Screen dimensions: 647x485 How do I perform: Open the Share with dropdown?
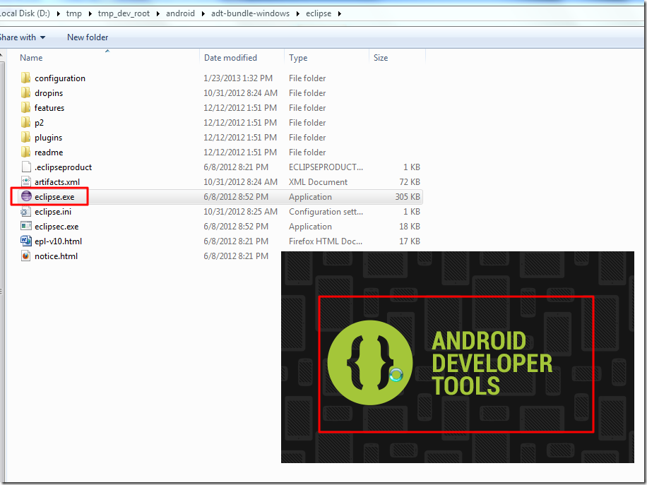click(23, 37)
